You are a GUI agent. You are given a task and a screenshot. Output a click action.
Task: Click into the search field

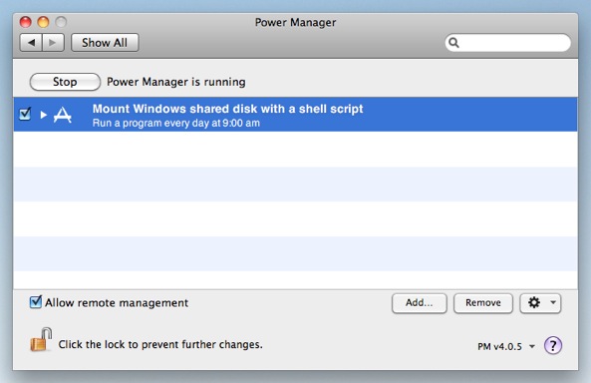coord(507,43)
